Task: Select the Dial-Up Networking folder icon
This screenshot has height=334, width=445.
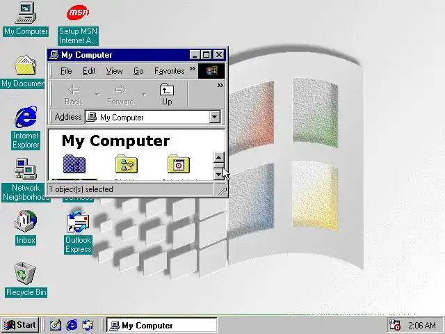Action: coord(127,164)
